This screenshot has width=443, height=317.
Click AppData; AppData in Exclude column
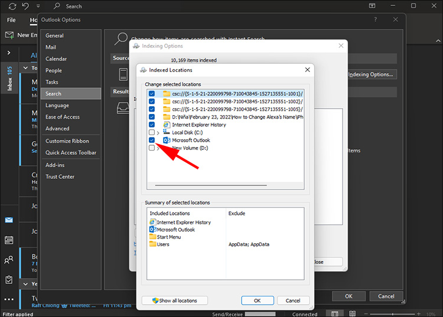pyautogui.click(x=249, y=244)
